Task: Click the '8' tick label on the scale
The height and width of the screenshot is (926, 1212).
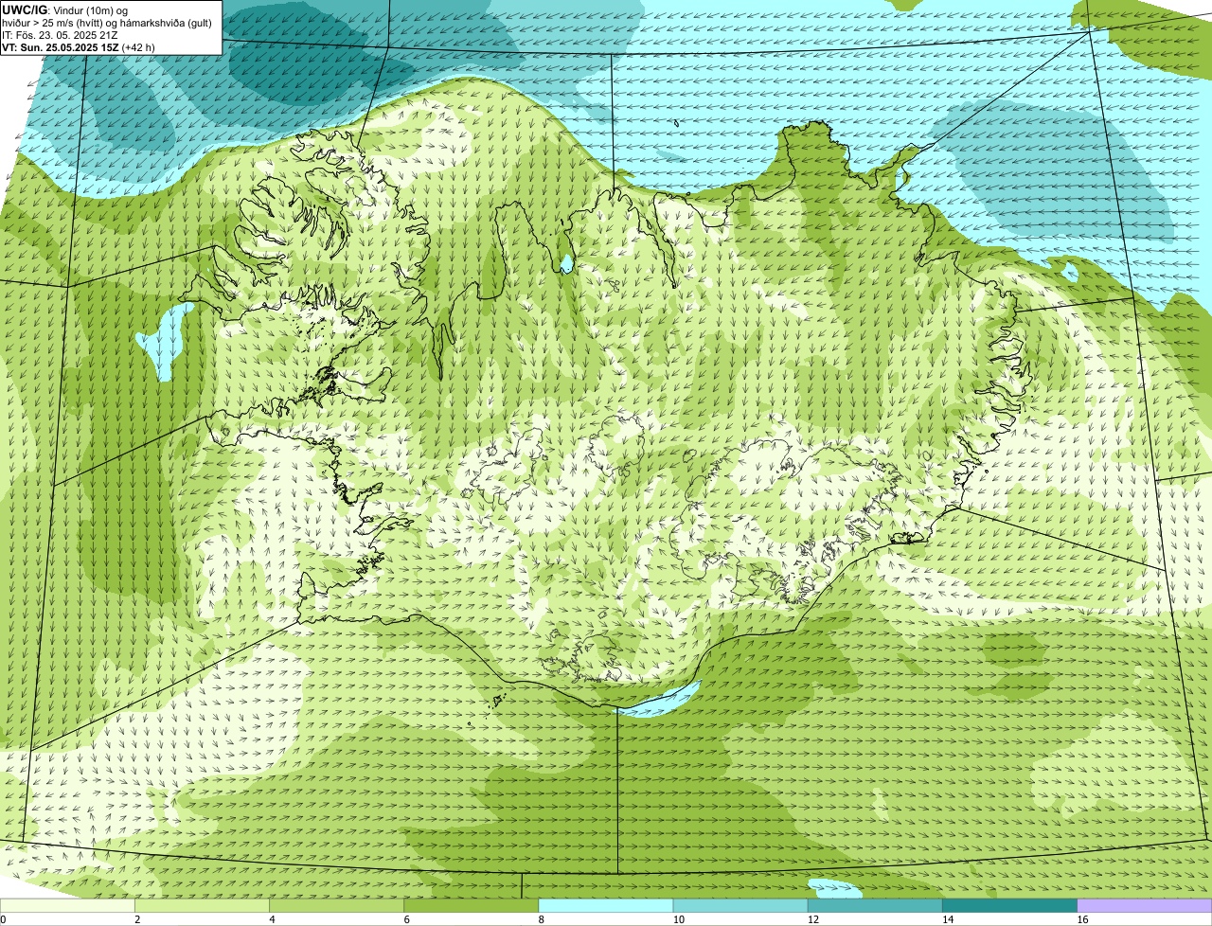Action: [541, 919]
